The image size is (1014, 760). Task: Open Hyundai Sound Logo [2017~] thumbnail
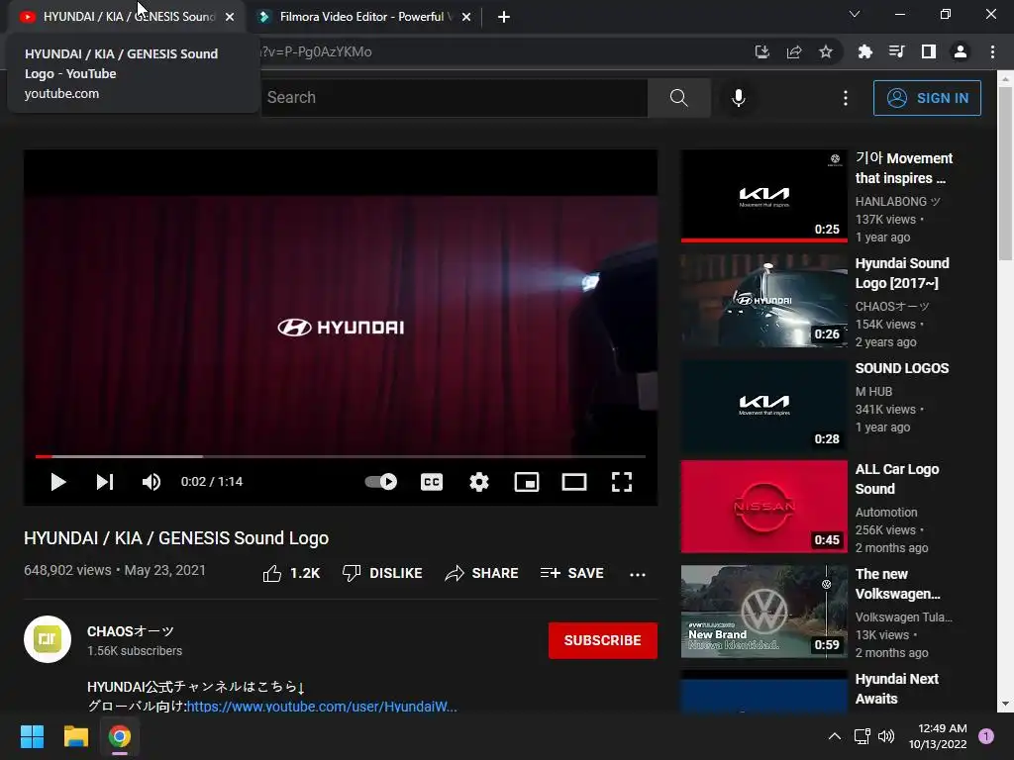click(x=763, y=301)
